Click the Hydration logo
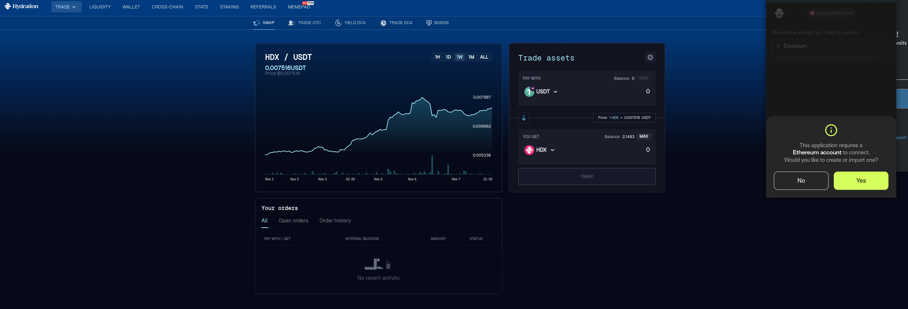 pyautogui.click(x=21, y=6)
